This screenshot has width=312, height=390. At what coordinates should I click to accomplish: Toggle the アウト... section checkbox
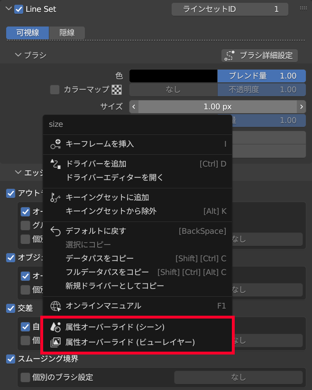[x=10, y=193]
